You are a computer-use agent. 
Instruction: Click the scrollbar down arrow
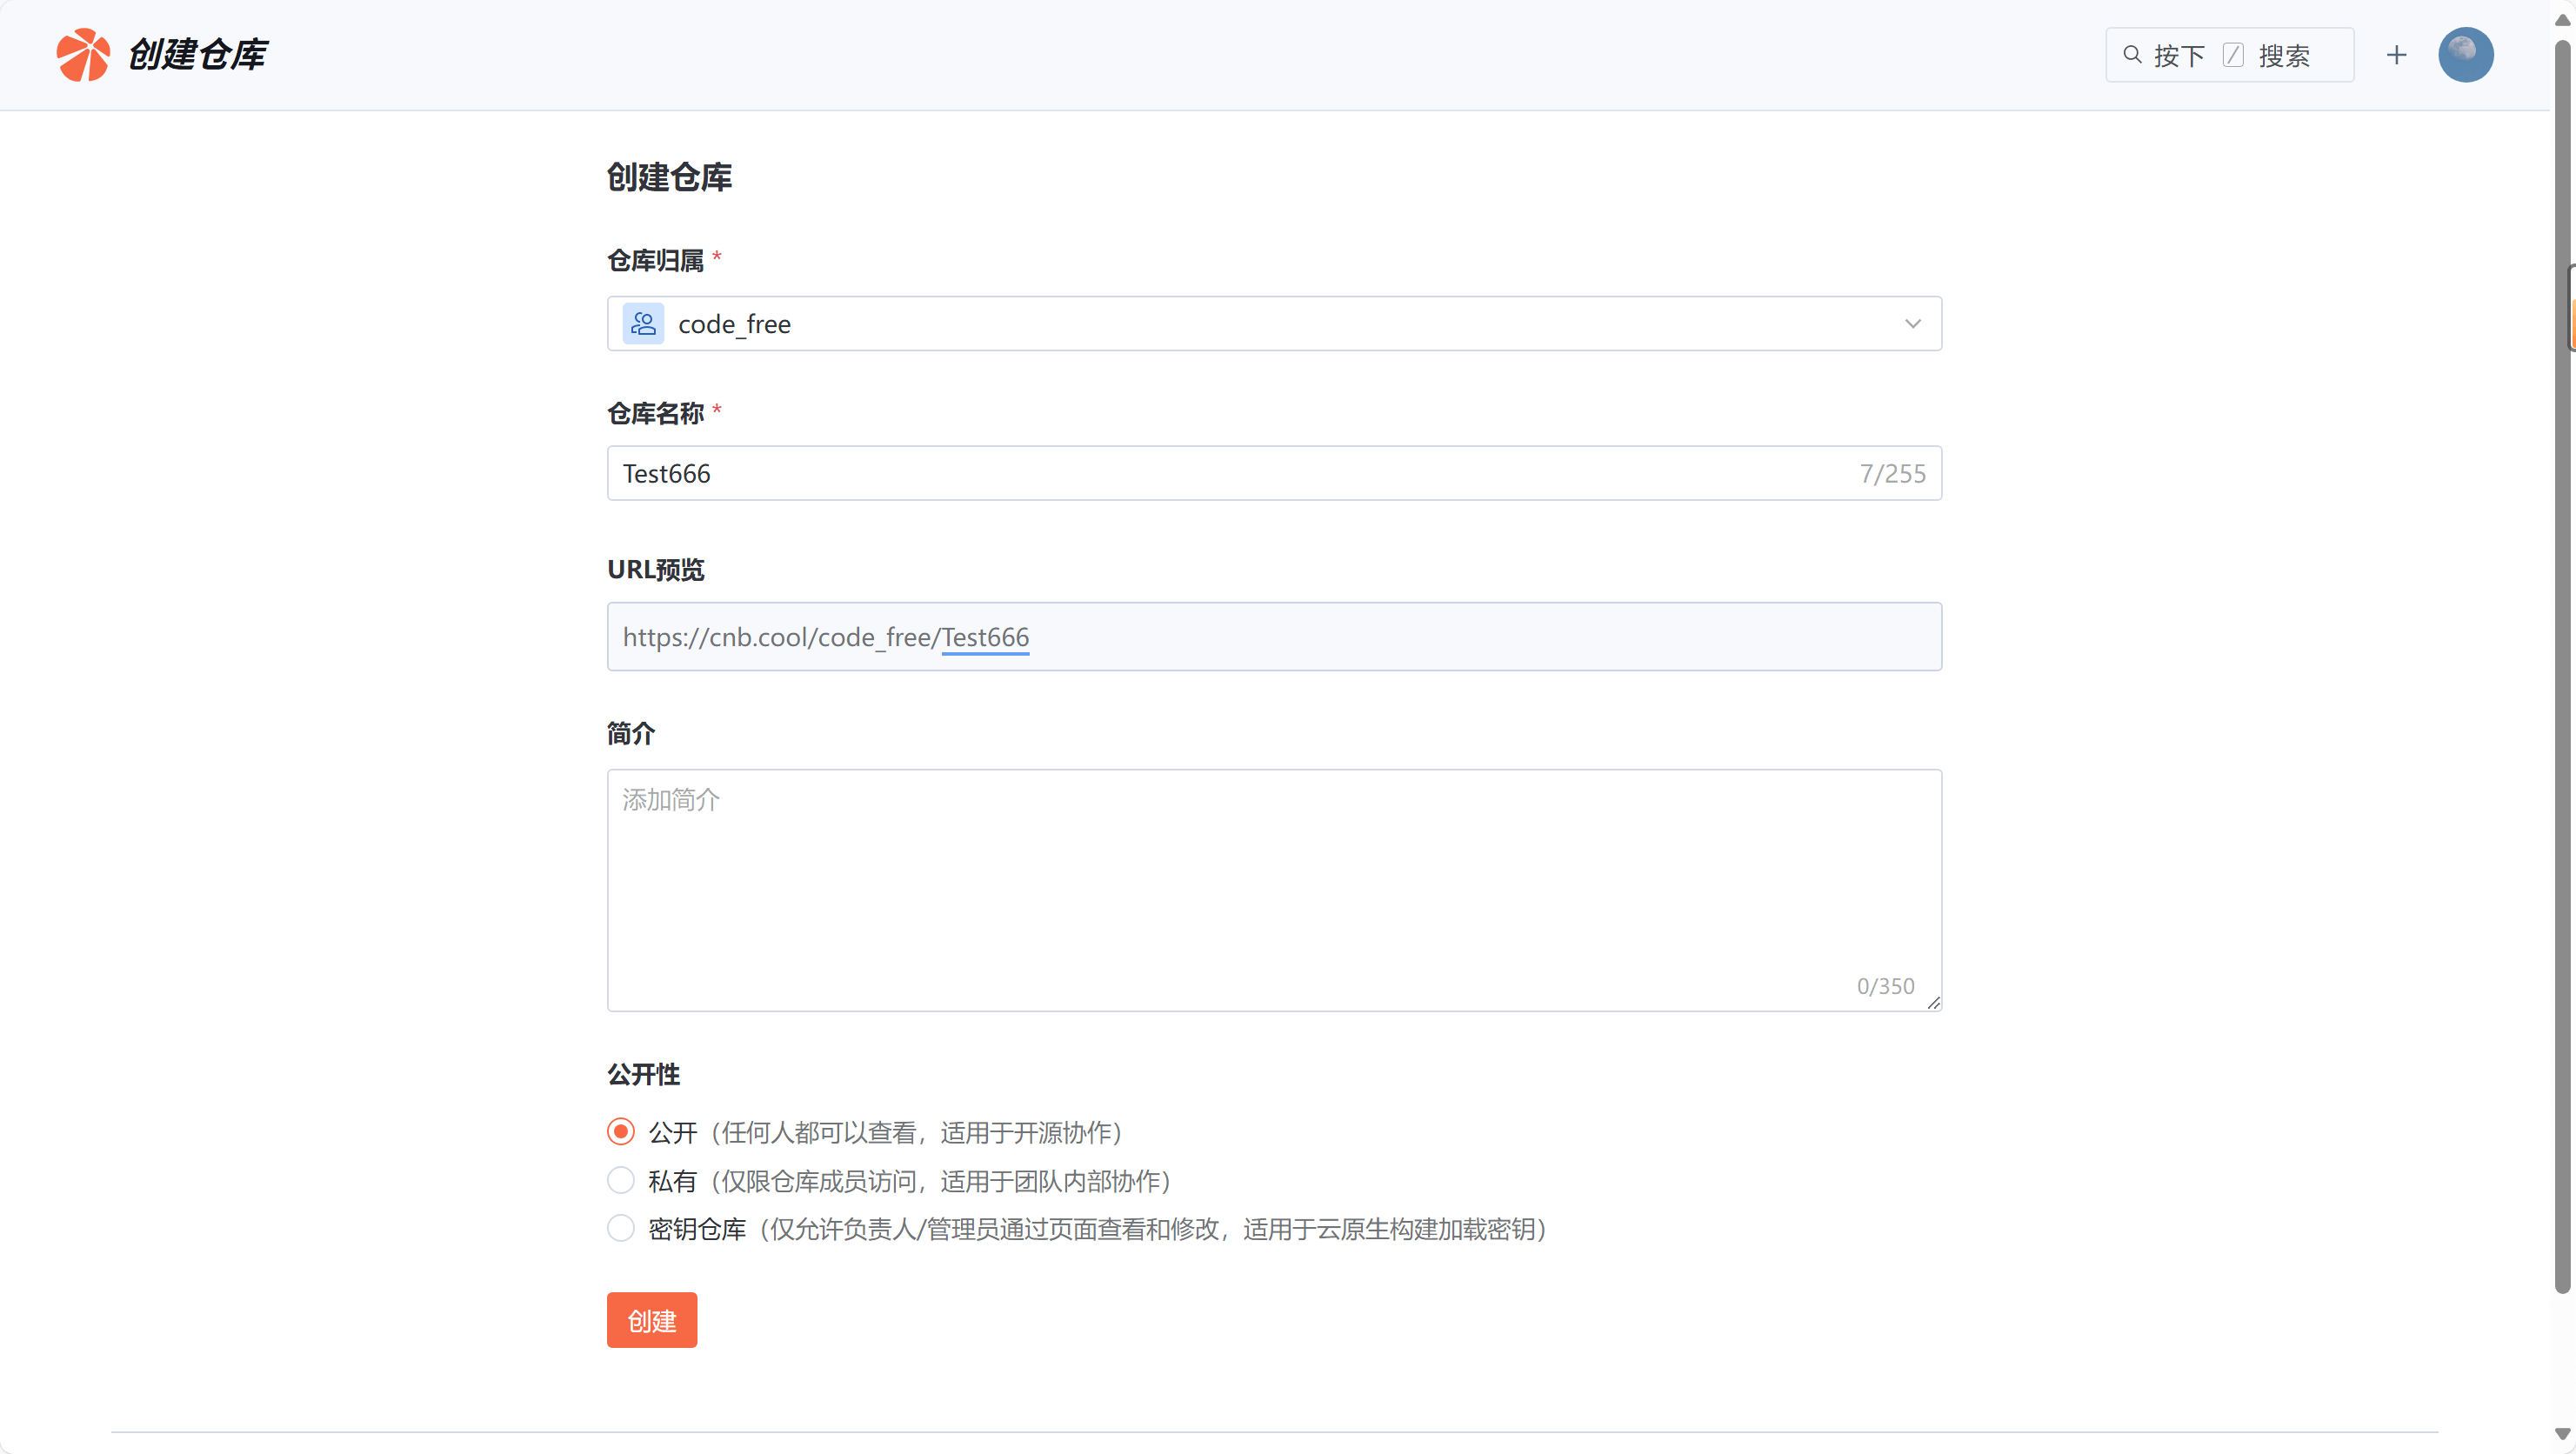pyautogui.click(x=2562, y=1434)
